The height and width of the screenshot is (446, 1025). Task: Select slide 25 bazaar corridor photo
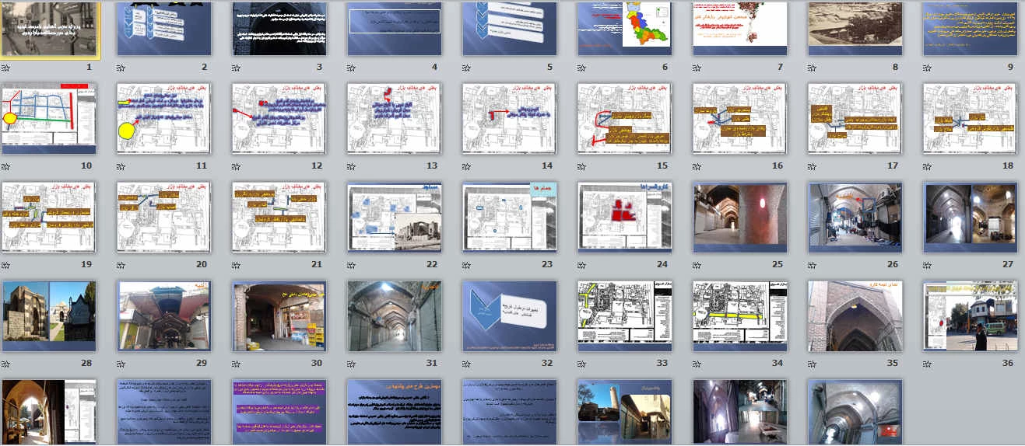click(740, 217)
